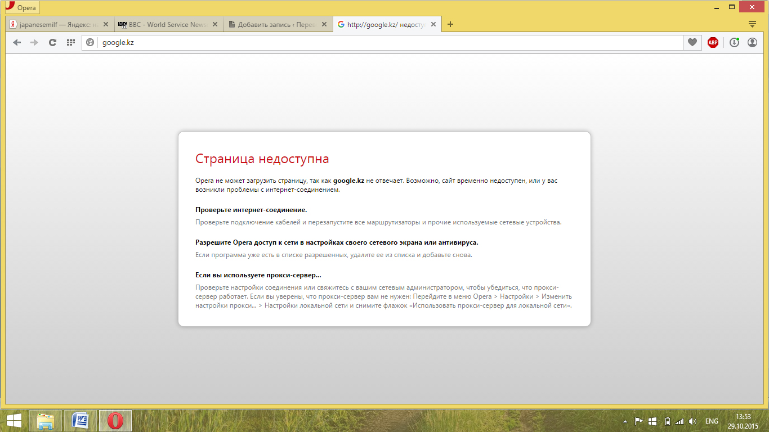Open the user account profile icon

tap(752, 42)
